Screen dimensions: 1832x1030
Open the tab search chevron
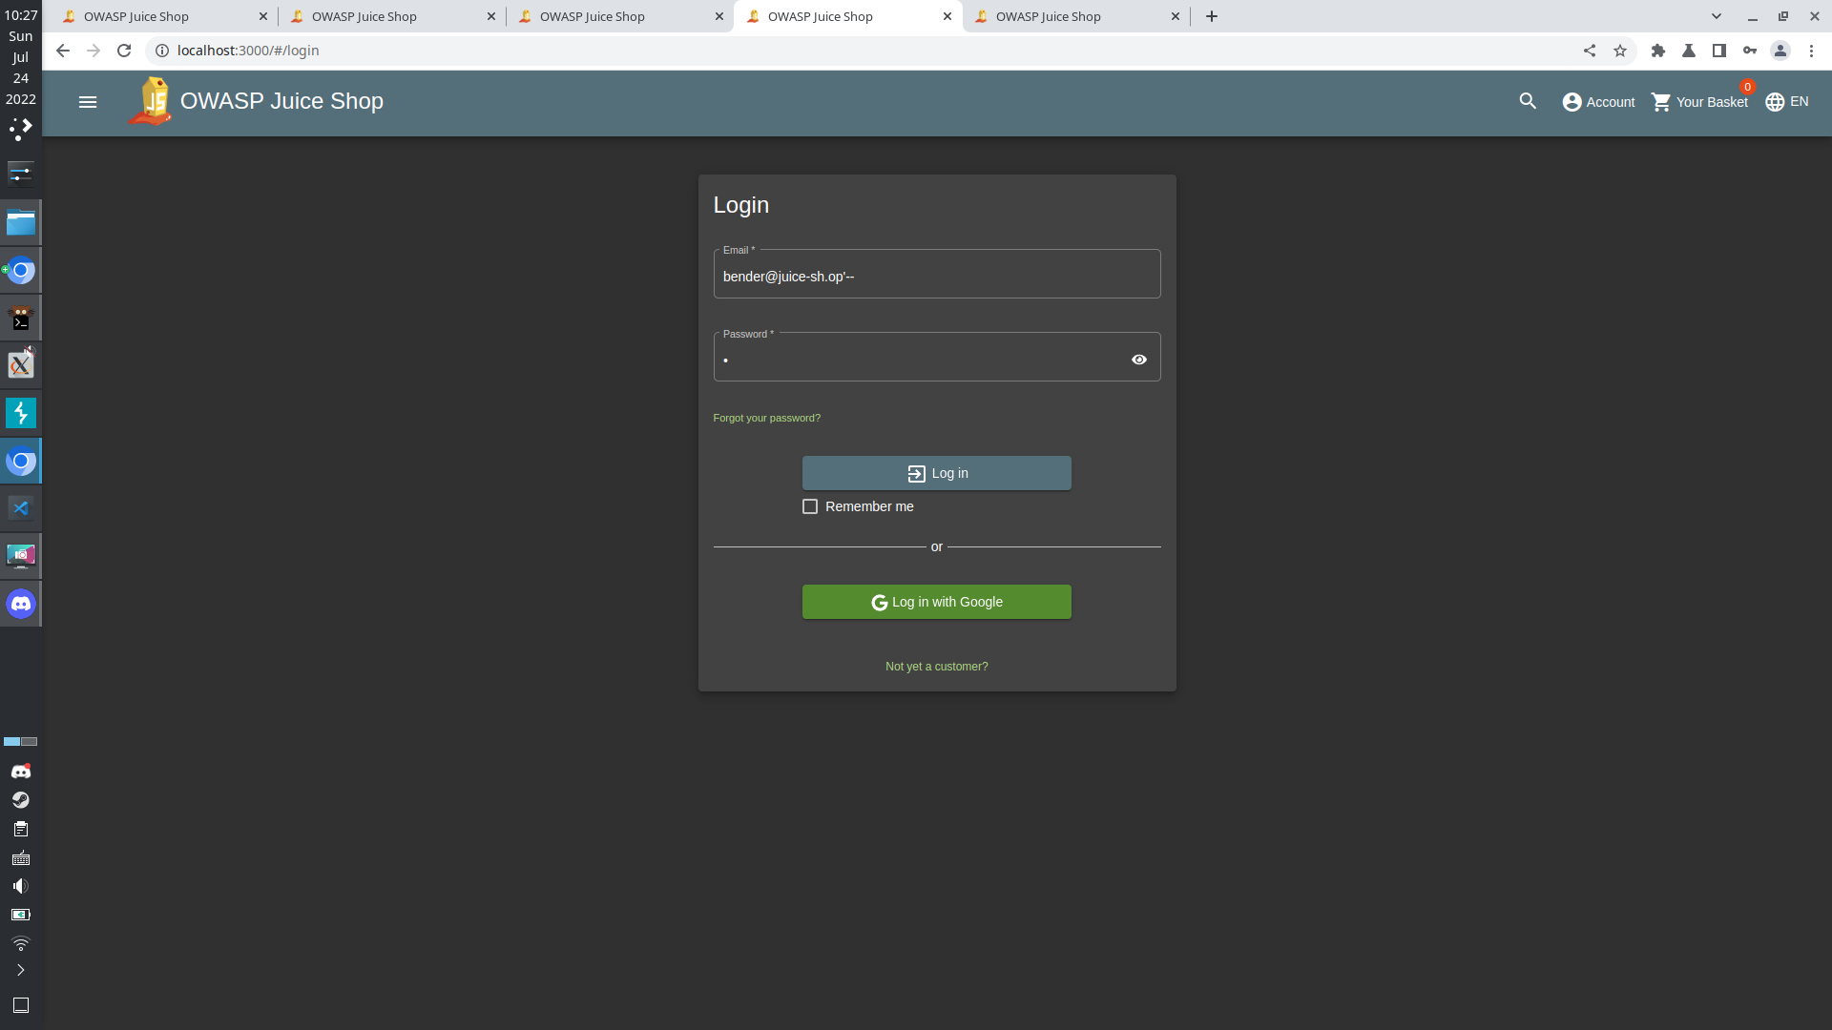tap(1717, 16)
